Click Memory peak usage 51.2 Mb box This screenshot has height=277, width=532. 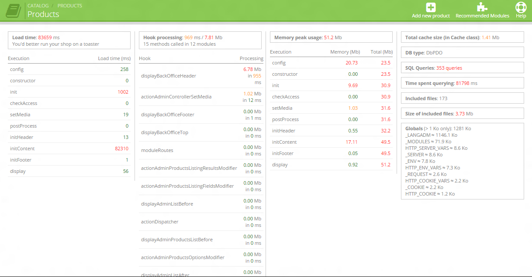pyautogui.click(x=331, y=37)
